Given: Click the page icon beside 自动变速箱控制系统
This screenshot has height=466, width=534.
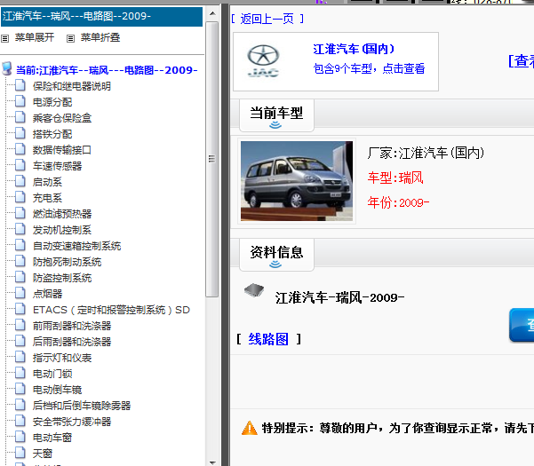Looking at the screenshot, I should [20, 245].
